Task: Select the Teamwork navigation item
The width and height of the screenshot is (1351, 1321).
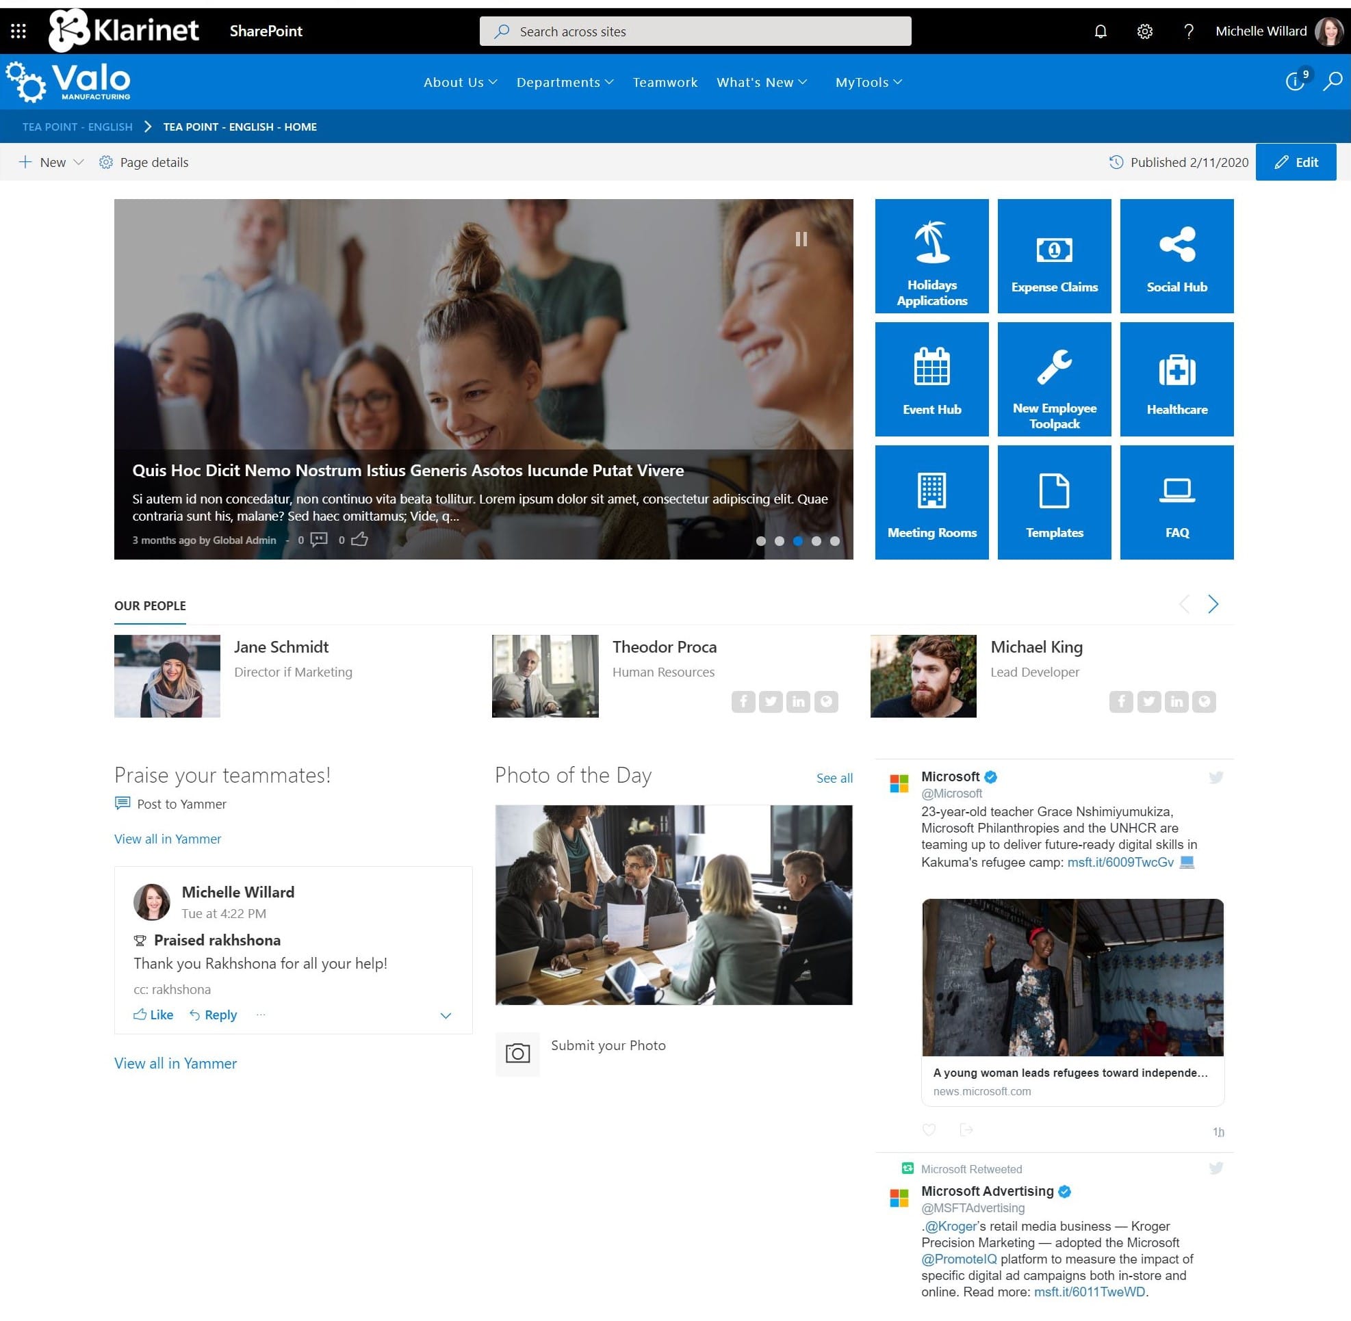Action: [665, 82]
